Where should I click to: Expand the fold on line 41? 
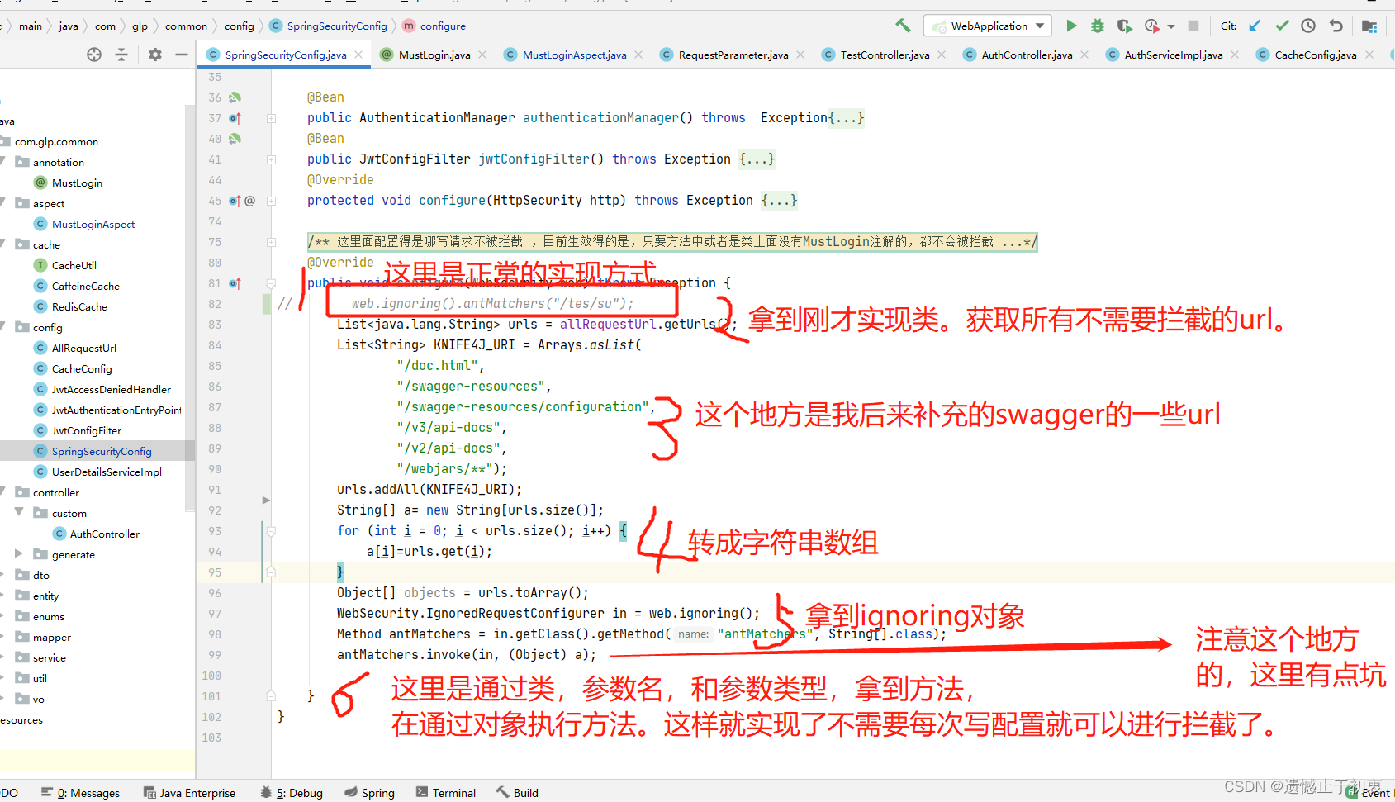tap(271, 159)
